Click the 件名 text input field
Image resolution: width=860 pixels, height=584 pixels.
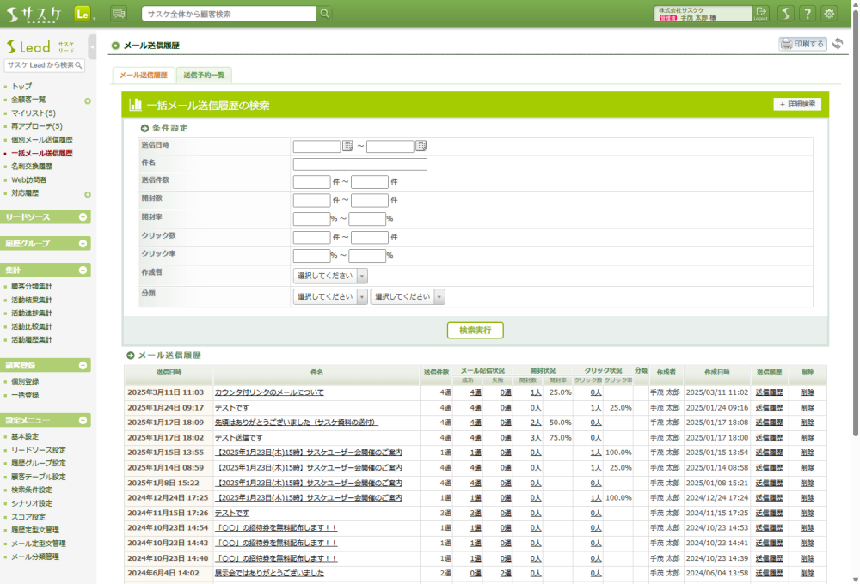[x=359, y=164]
